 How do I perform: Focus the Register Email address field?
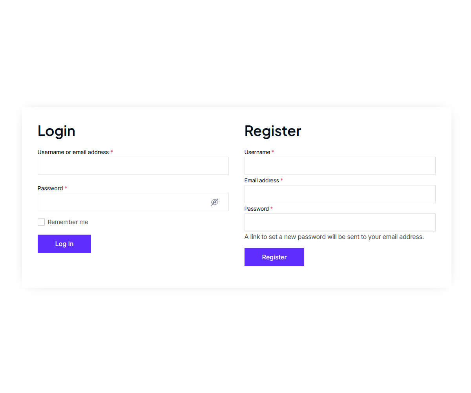pos(340,194)
